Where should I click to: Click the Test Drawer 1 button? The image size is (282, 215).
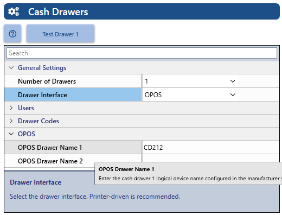[60, 34]
